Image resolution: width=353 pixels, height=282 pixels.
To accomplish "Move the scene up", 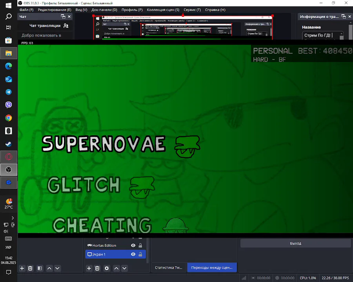I will click(49, 268).
